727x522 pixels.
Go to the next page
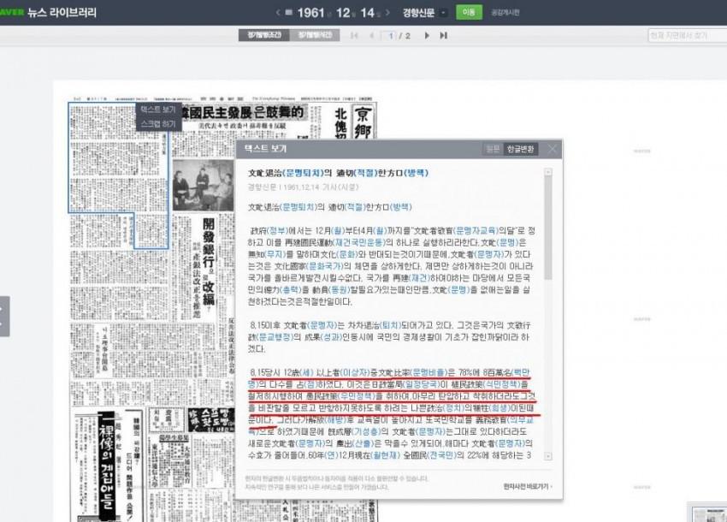coord(426,35)
